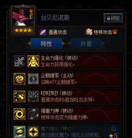Select the golden vortex 强重力弹 icon
The width and height of the screenshot is (132, 138).
19,114
